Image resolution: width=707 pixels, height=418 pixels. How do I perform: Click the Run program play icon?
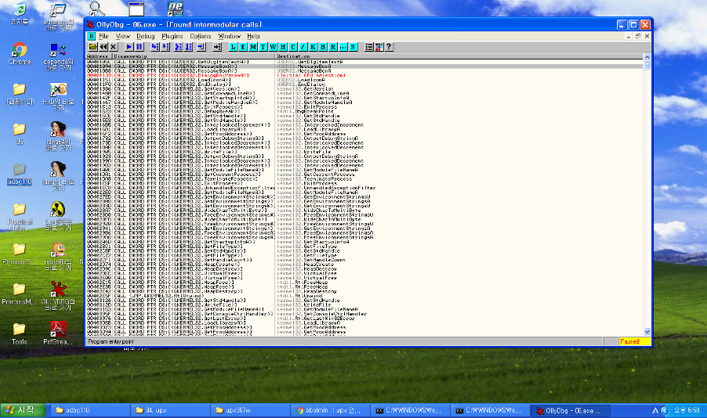point(129,47)
